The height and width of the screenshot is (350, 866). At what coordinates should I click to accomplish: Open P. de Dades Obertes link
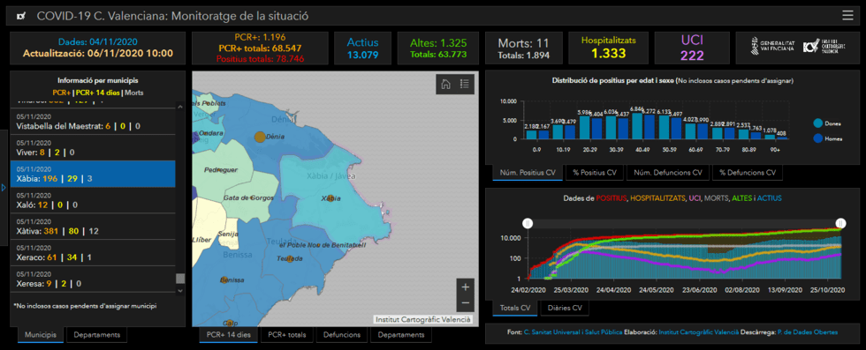point(807,332)
